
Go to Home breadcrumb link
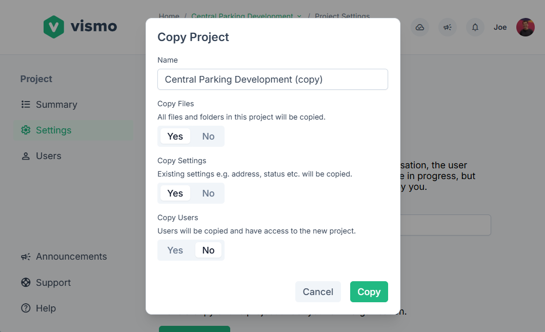click(169, 16)
